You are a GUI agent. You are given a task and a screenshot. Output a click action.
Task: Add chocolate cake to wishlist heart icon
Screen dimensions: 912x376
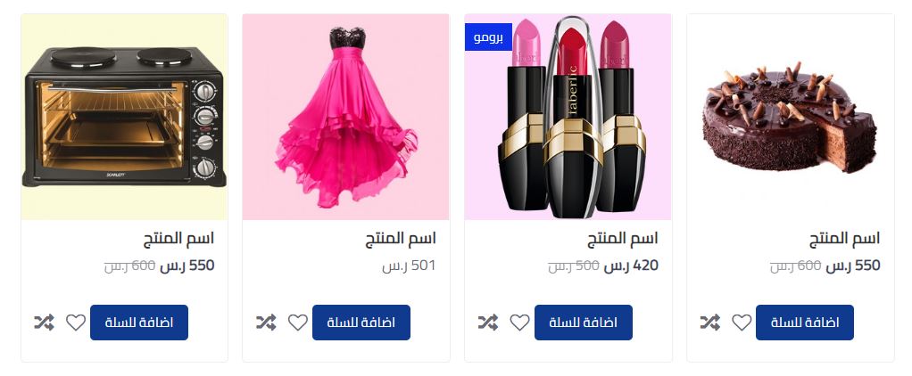pos(742,323)
